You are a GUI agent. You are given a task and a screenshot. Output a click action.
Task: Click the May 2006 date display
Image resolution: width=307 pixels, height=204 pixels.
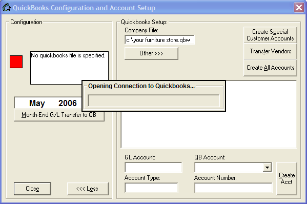pyautogui.click(x=48, y=103)
